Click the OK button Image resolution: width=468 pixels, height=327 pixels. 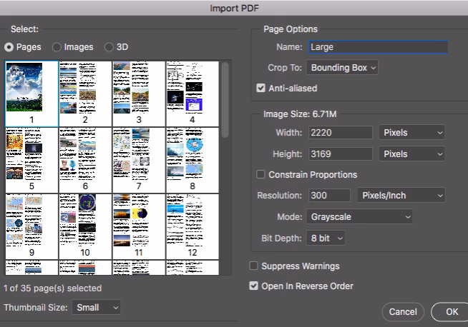(452, 312)
